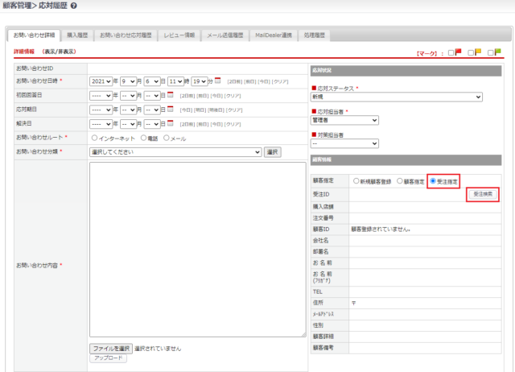This screenshot has width=515, height=372.
Task: Choose the インターネット route radio button
Action: pos(94,138)
